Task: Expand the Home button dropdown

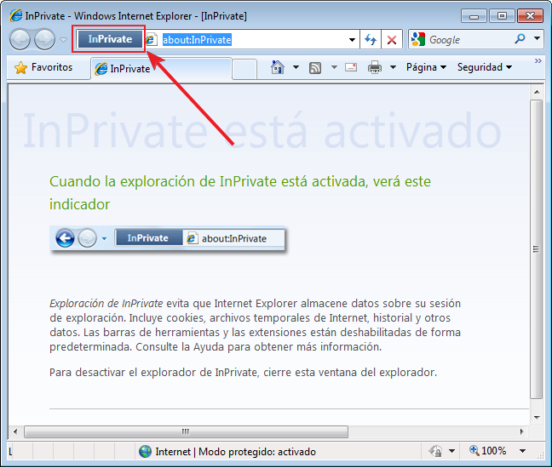Action: 296,67
